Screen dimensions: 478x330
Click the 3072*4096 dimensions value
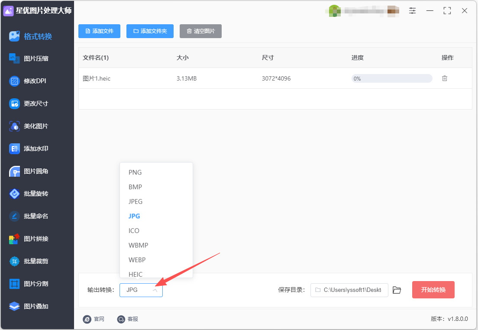(276, 78)
